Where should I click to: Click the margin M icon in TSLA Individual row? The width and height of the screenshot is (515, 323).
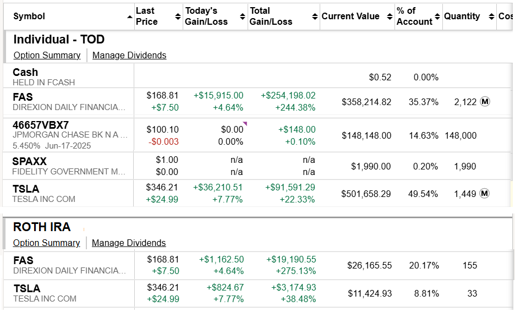point(484,193)
